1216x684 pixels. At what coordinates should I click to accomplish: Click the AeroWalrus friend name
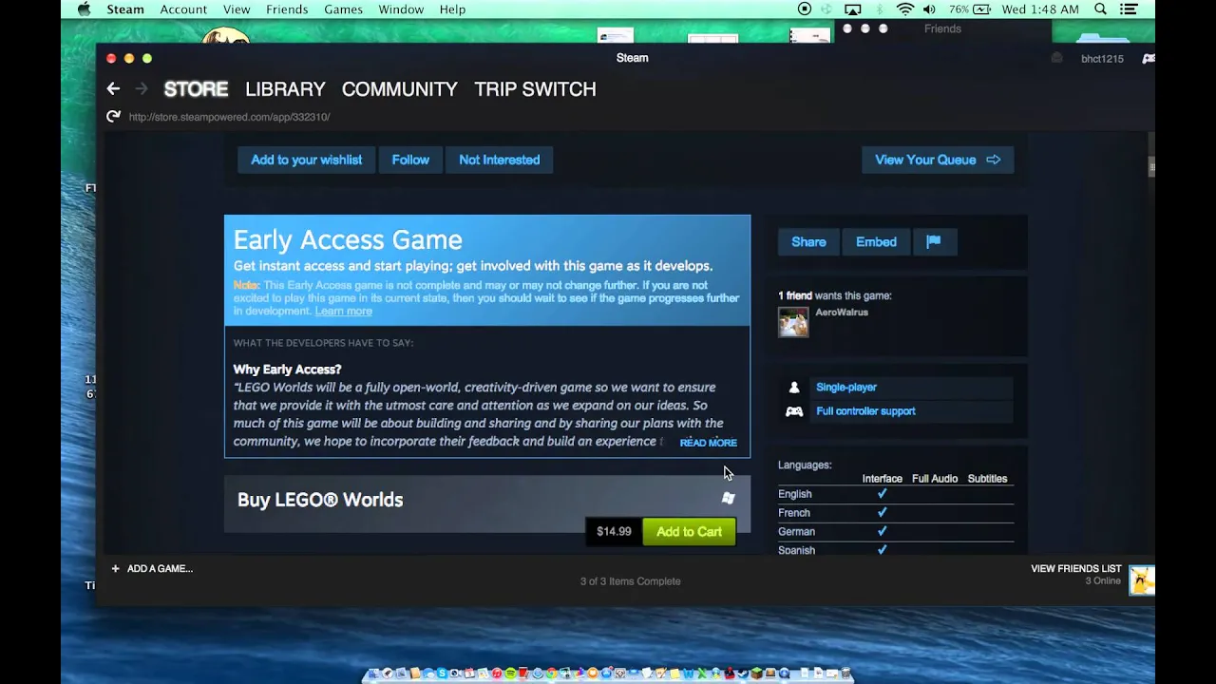tap(842, 313)
